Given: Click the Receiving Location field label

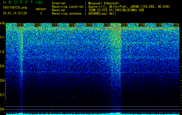Looking at the screenshot, I should tap(67, 7).
